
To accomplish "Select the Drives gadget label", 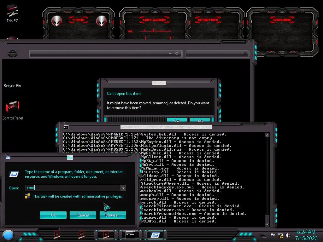I will click(x=282, y=20).
